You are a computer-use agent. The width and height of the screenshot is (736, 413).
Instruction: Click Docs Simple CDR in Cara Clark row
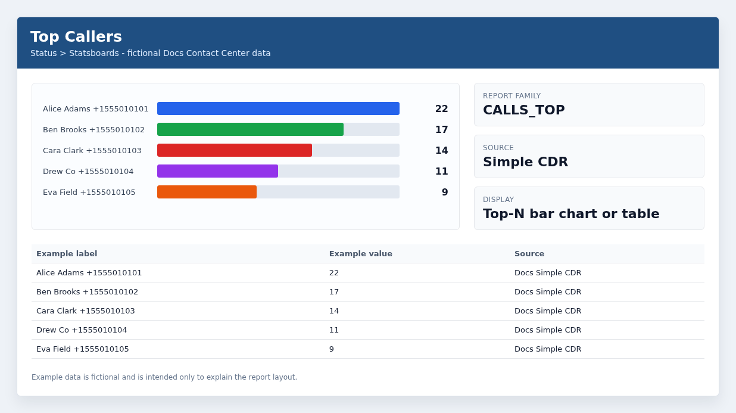coord(548,310)
